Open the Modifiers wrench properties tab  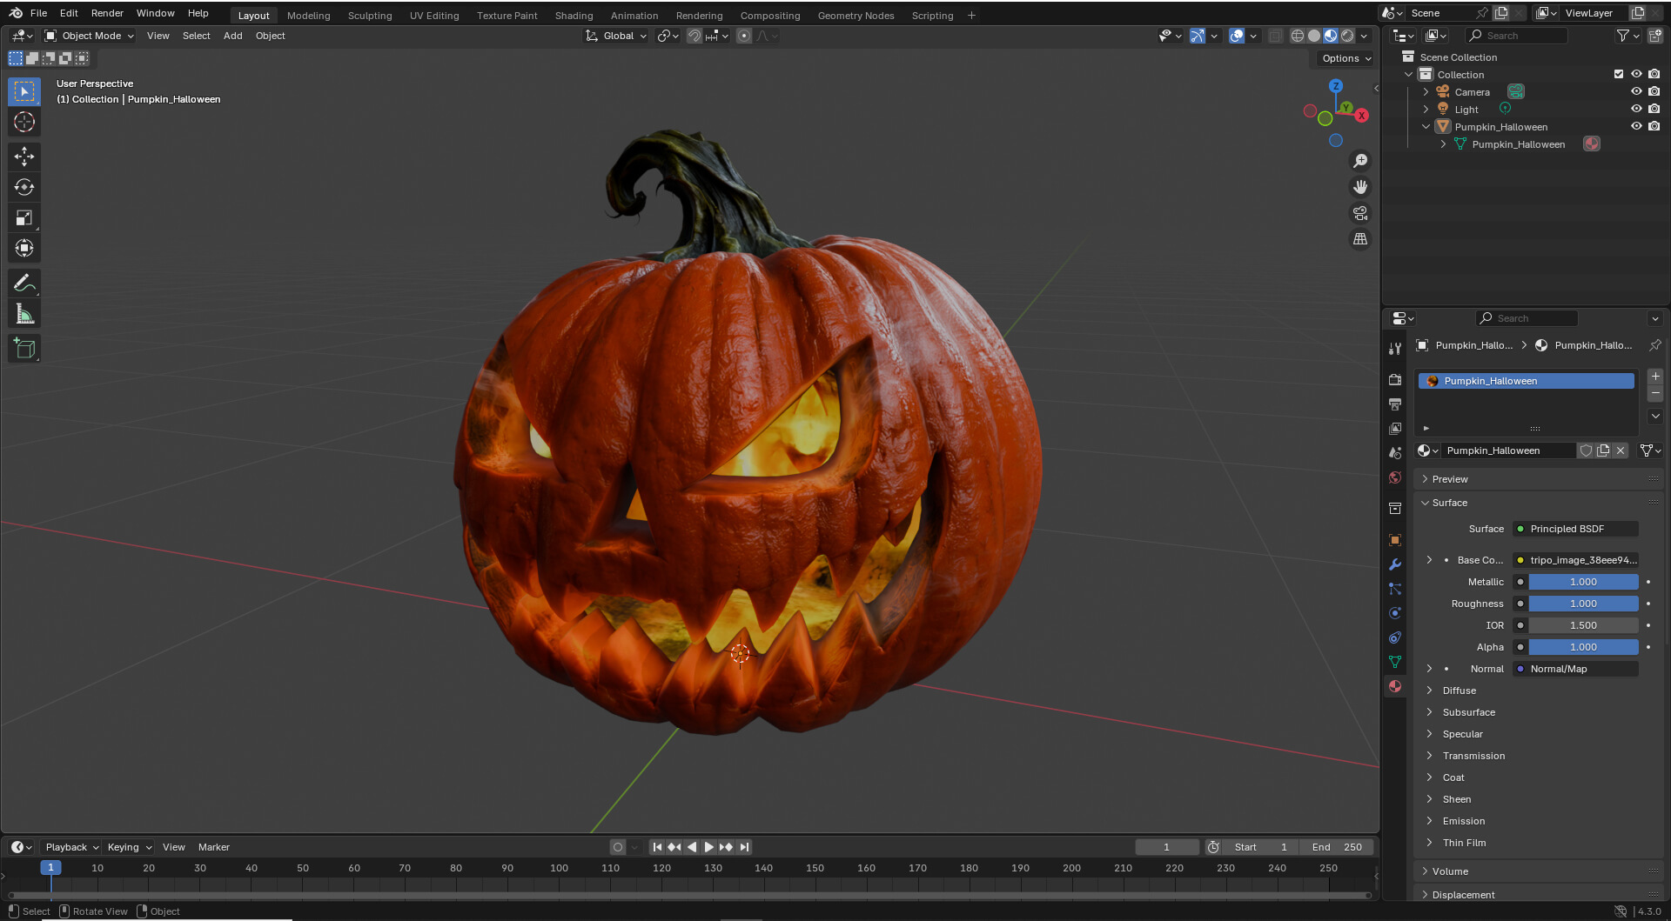pos(1395,564)
